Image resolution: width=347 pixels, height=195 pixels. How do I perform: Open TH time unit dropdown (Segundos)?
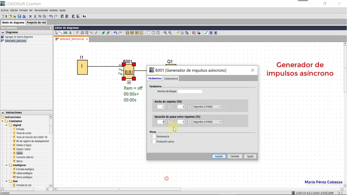(x=207, y=107)
